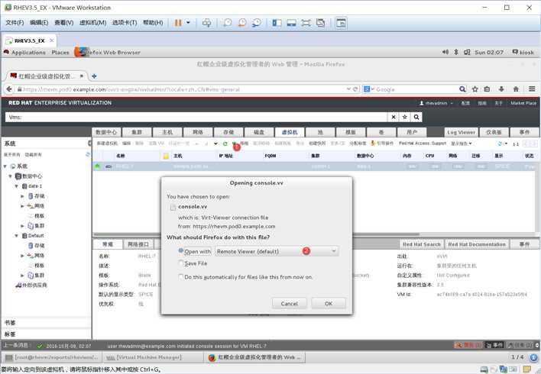The width and height of the screenshot is (541, 374).
Task: Clear the Vms search field with X
Action: coord(394,118)
